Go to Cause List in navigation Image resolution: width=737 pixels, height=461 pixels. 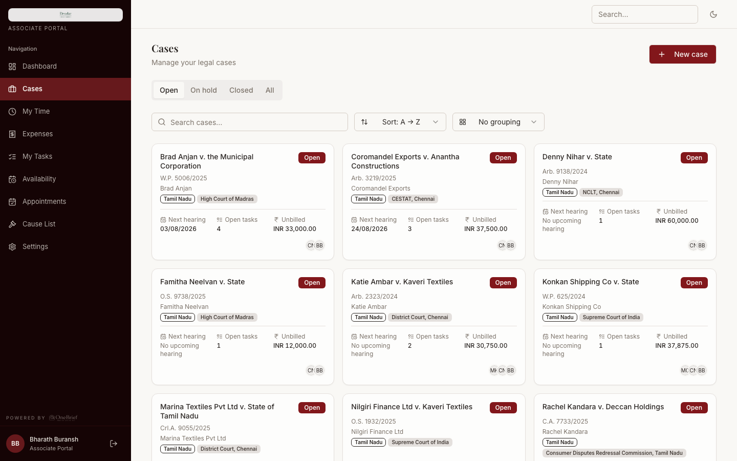(66, 224)
